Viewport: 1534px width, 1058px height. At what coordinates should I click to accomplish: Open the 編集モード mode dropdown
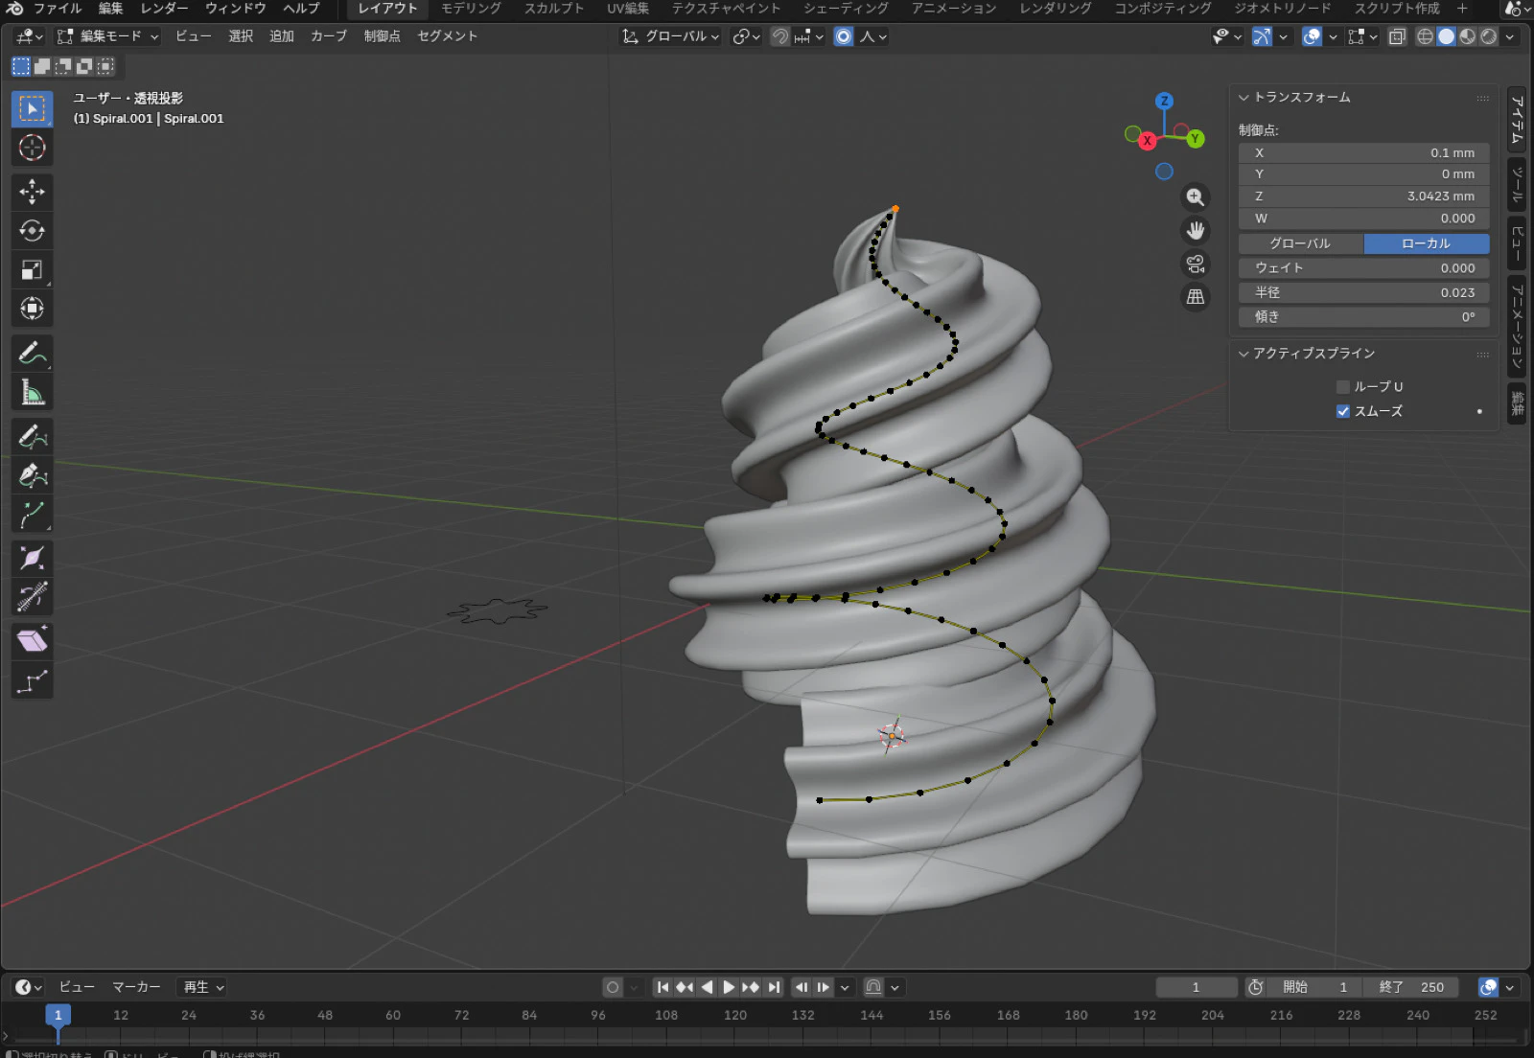tap(108, 36)
